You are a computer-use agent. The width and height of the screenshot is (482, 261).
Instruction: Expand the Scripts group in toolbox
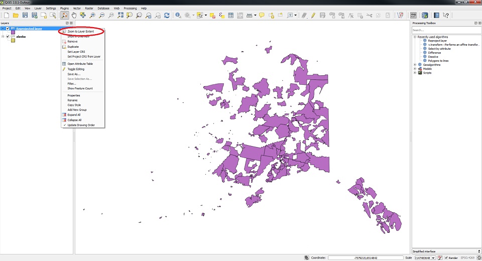click(415, 73)
